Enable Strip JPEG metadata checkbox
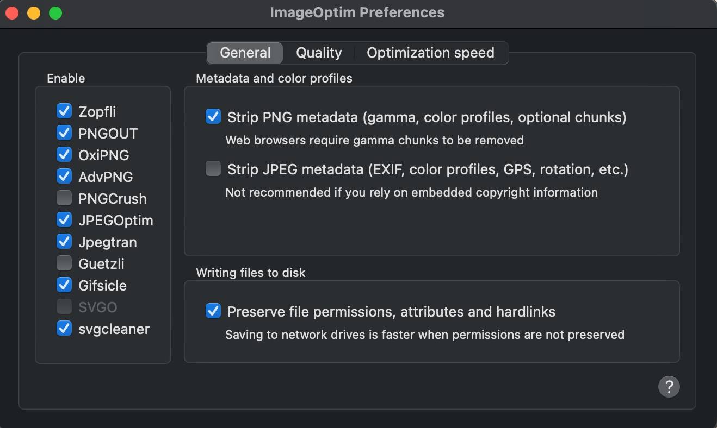The height and width of the screenshot is (428, 717). tap(213, 169)
